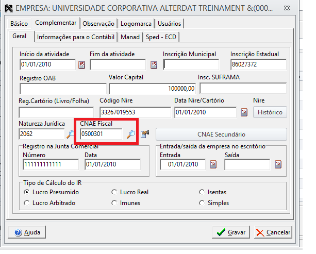Viewport: 316px width, 254px height.
Task: Click the Natureza Jurídica code field
Action: pyautogui.click(x=42, y=134)
